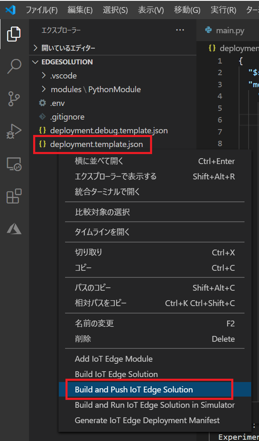The height and width of the screenshot is (441, 259).
Task: Select 切り取り in context menu
Action: tap(155, 252)
